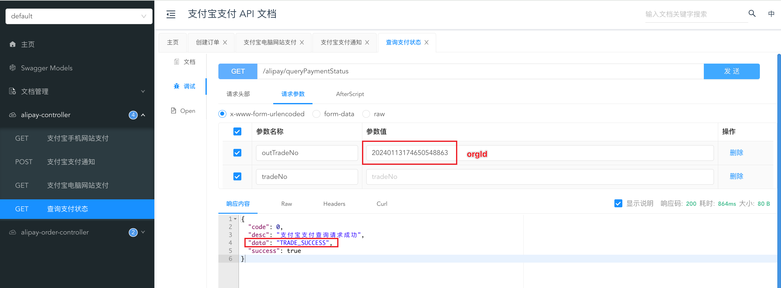Collapse the alipay-controller group chevron

pyautogui.click(x=143, y=115)
